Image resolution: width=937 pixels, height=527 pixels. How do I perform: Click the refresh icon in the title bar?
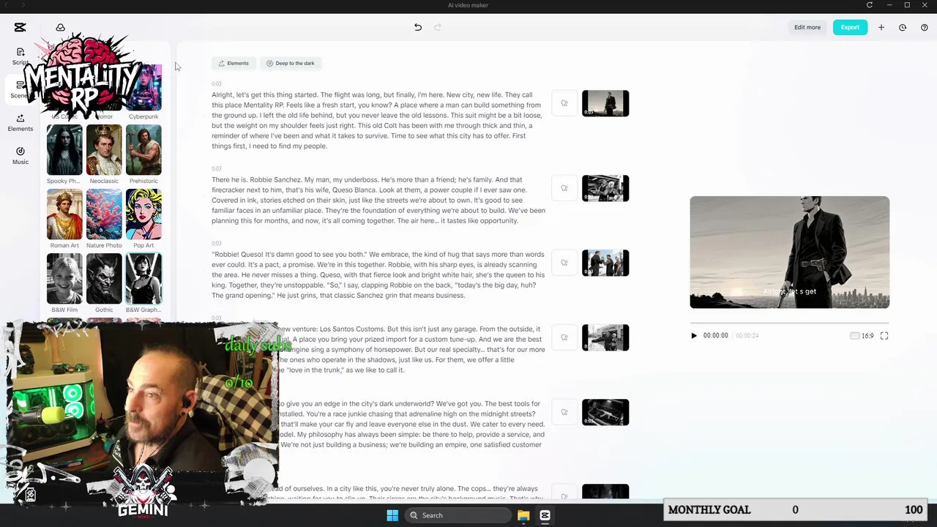(869, 5)
